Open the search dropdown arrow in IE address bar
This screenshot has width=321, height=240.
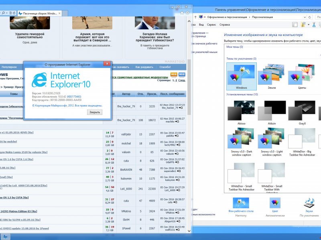pos(7,13)
